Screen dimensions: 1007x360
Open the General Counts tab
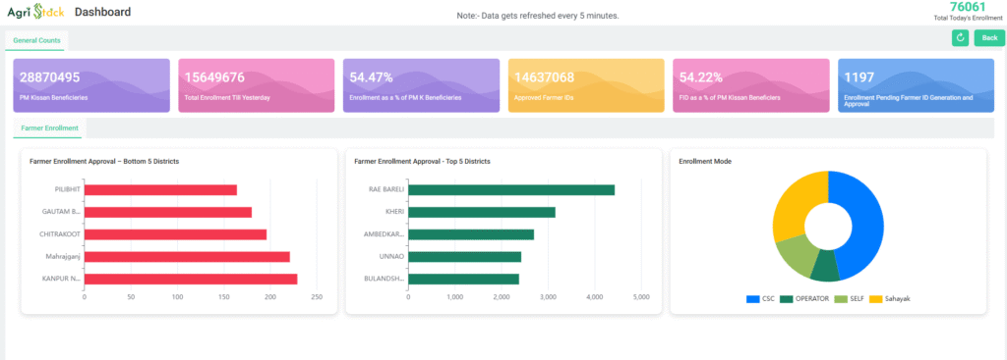pyautogui.click(x=36, y=40)
